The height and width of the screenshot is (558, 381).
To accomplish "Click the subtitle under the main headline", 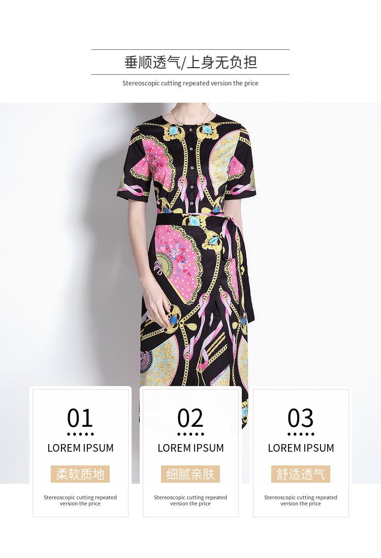I will [x=190, y=83].
